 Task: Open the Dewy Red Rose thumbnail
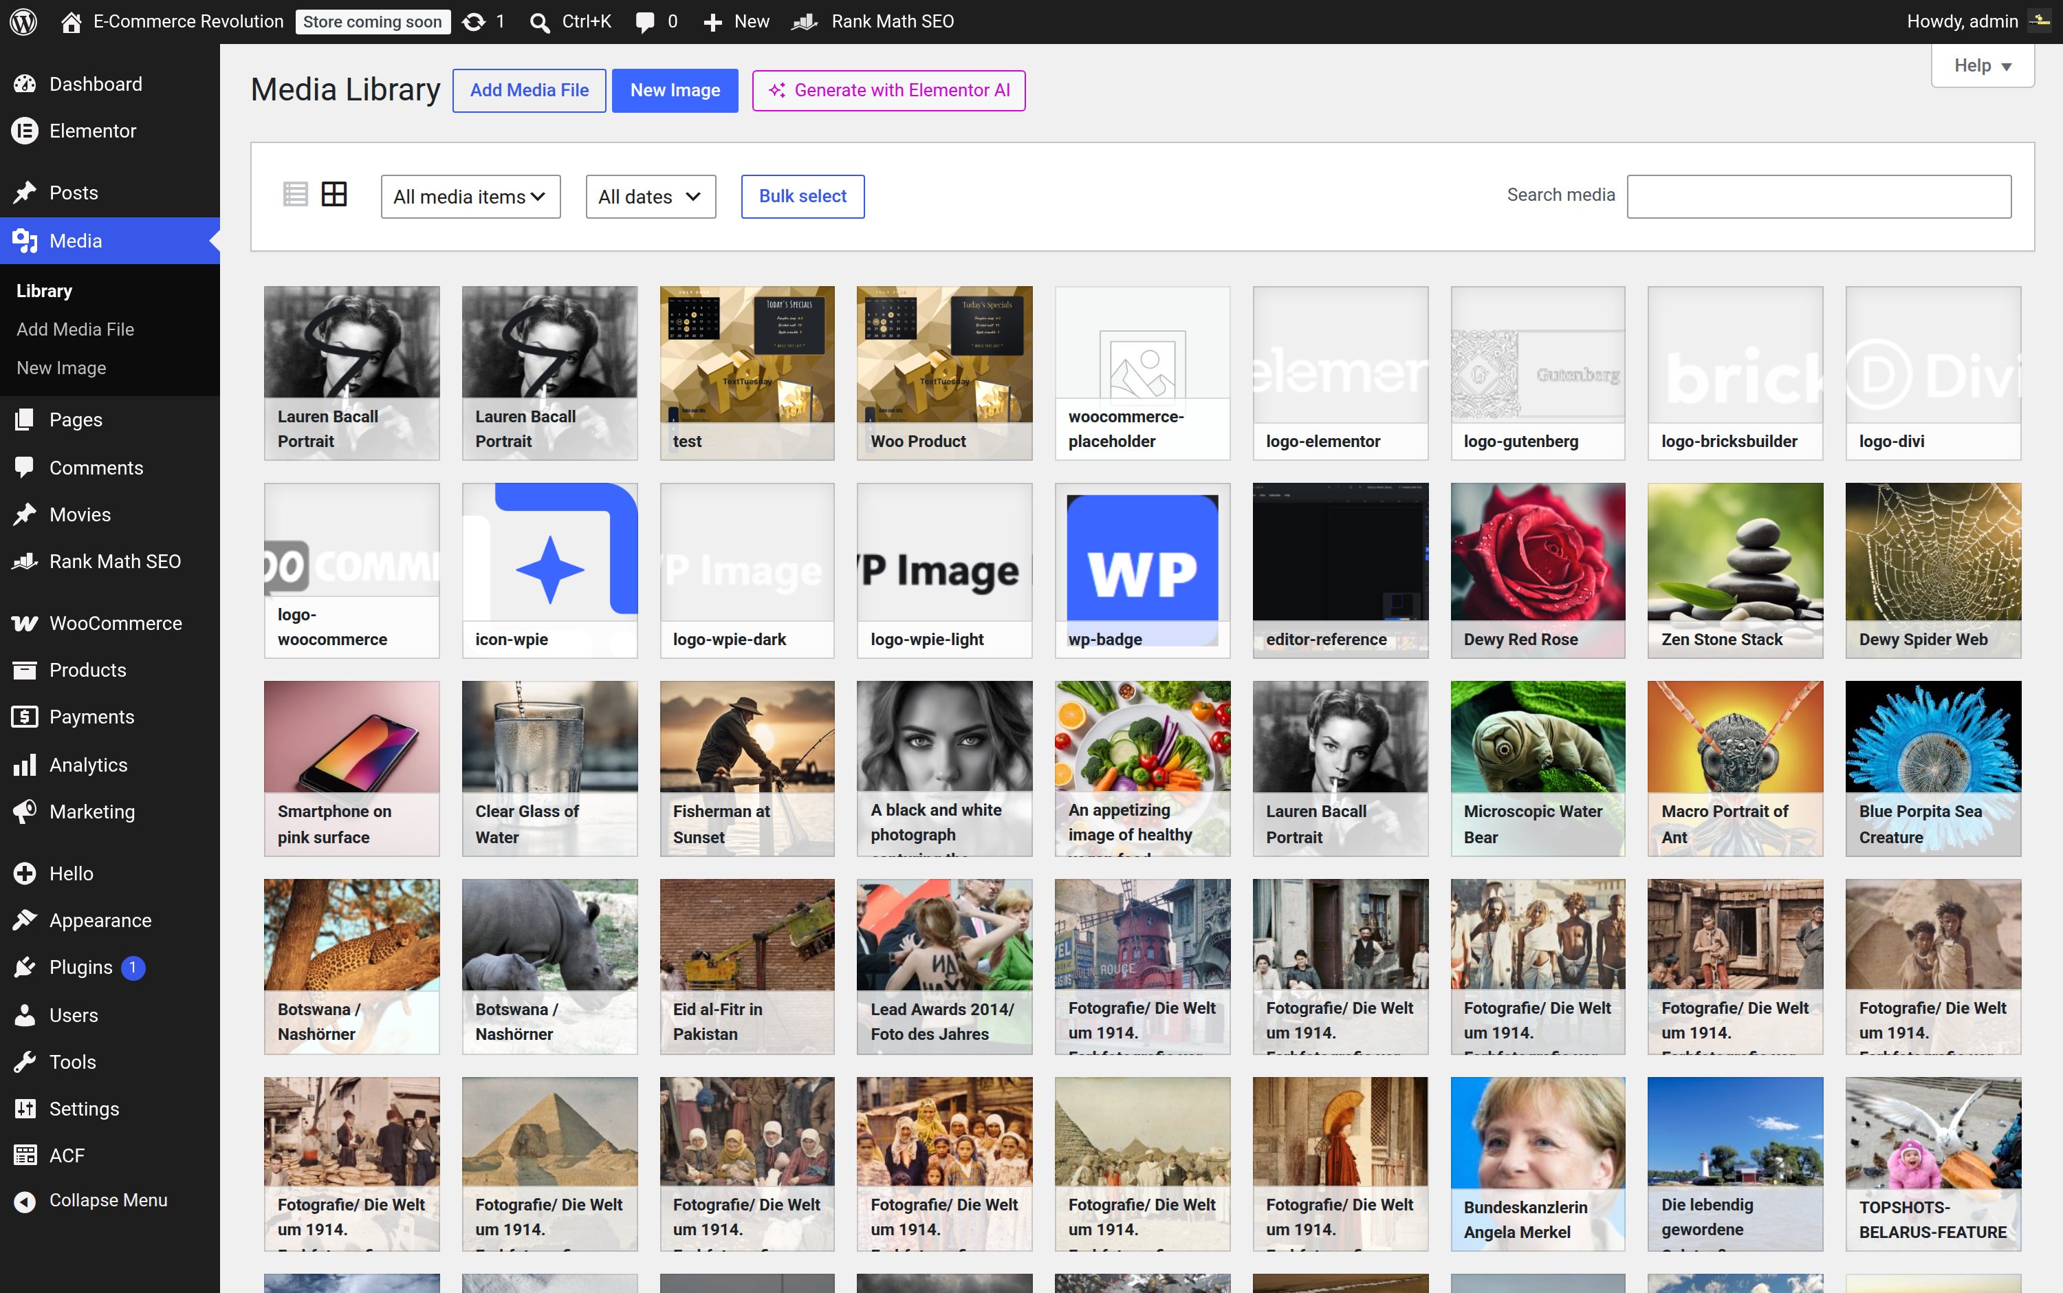(x=1538, y=570)
